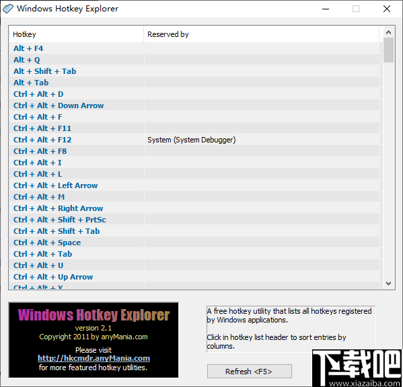
Task: Click the scrollbar down arrow
Action: 388,284
